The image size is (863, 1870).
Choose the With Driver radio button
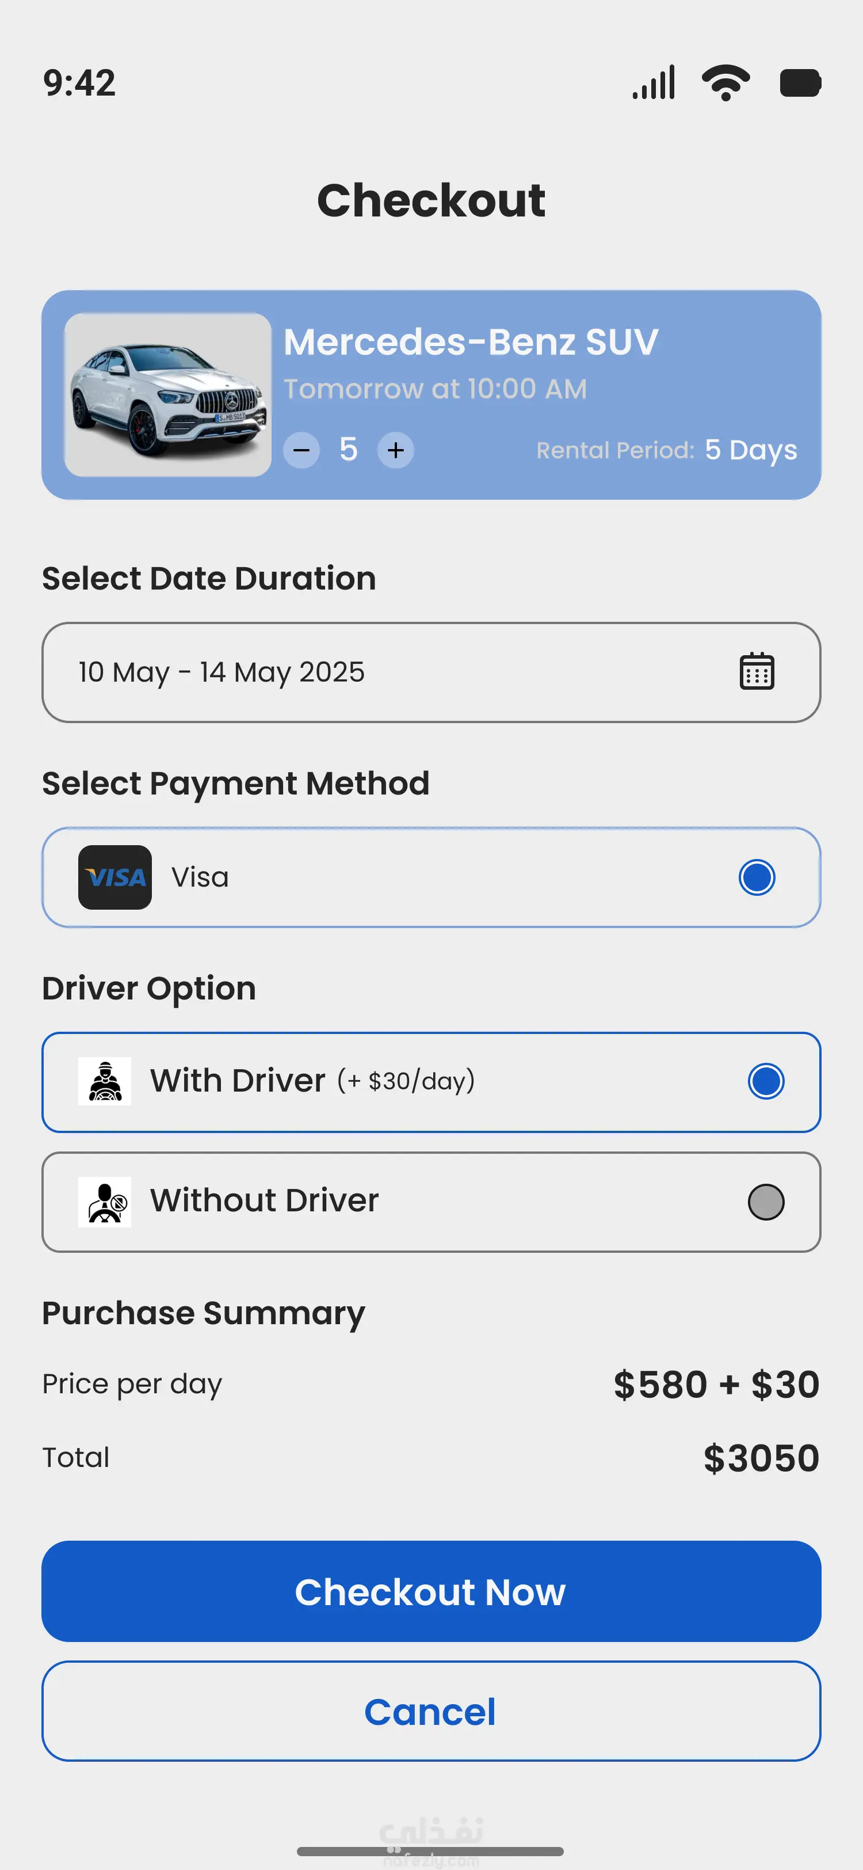(x=765, y=1081)
